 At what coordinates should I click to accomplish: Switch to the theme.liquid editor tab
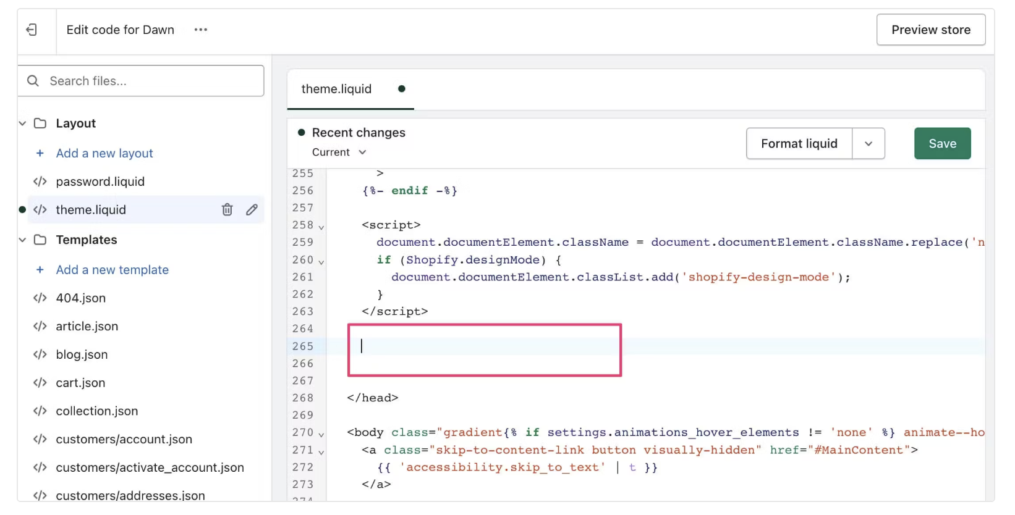tap(337, 89)
